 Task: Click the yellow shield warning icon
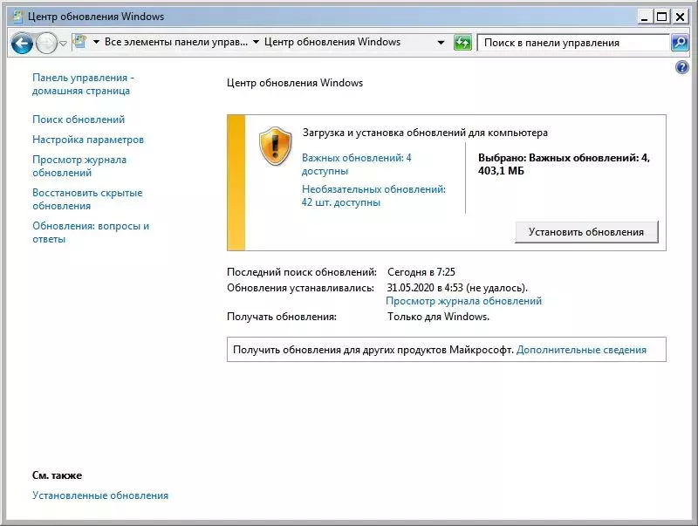(275, 146)
